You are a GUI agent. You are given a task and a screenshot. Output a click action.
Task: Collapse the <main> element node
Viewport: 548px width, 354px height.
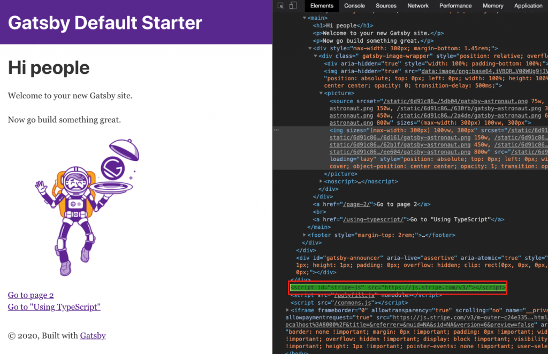pyautogui.click(x=305, y=18)
